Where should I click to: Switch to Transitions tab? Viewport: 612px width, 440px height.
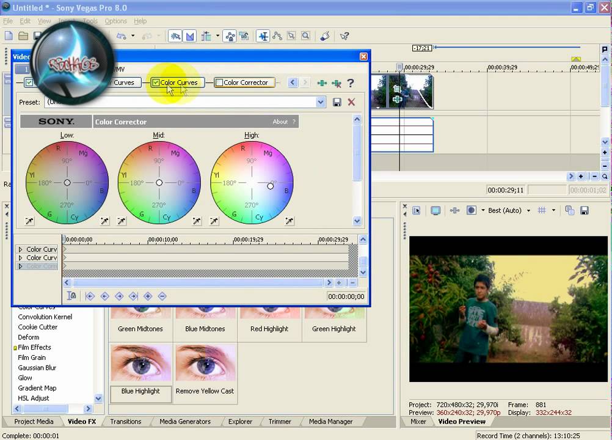pyautogui.click(x=126, y=422)
